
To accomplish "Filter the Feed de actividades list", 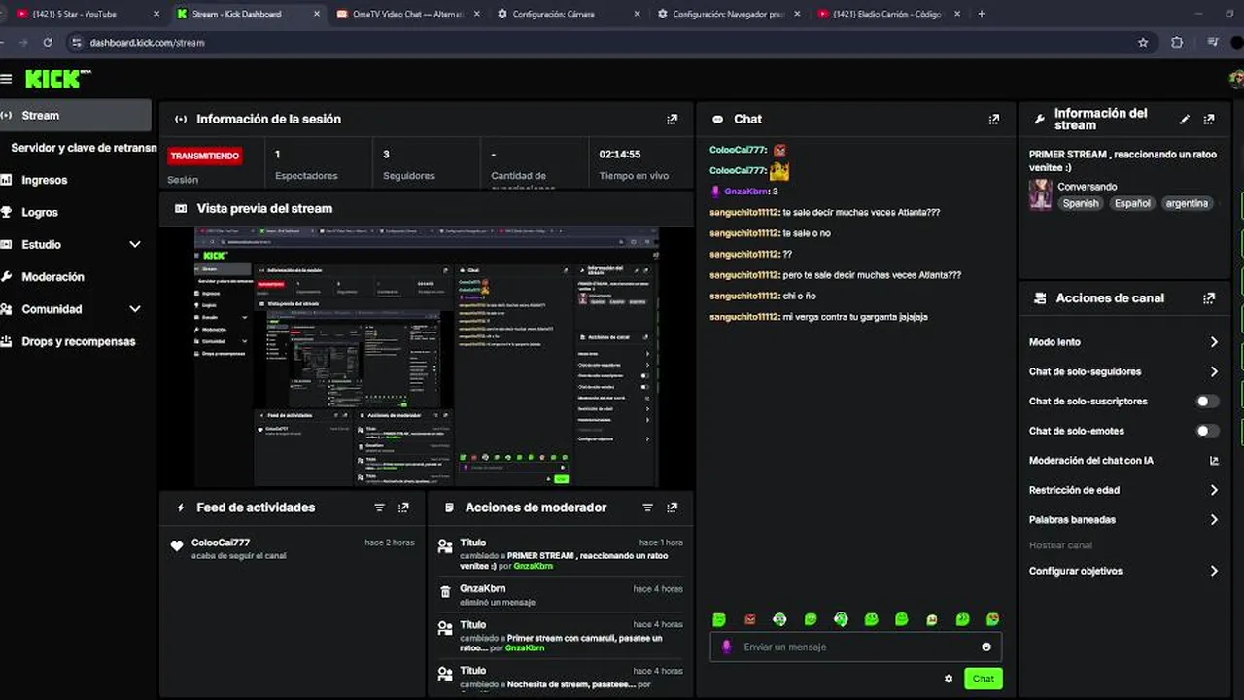I will (x=379, y=507).
